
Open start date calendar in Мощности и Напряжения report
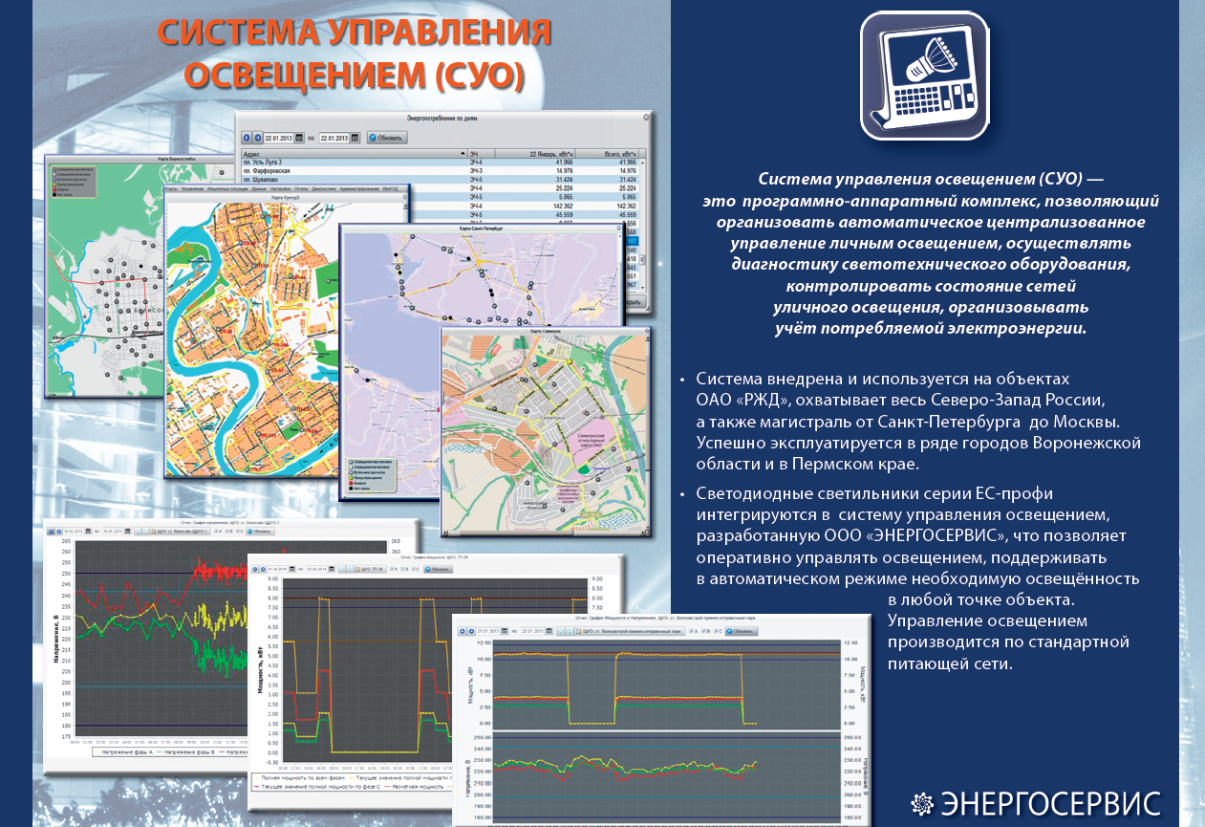click(505, 631)
